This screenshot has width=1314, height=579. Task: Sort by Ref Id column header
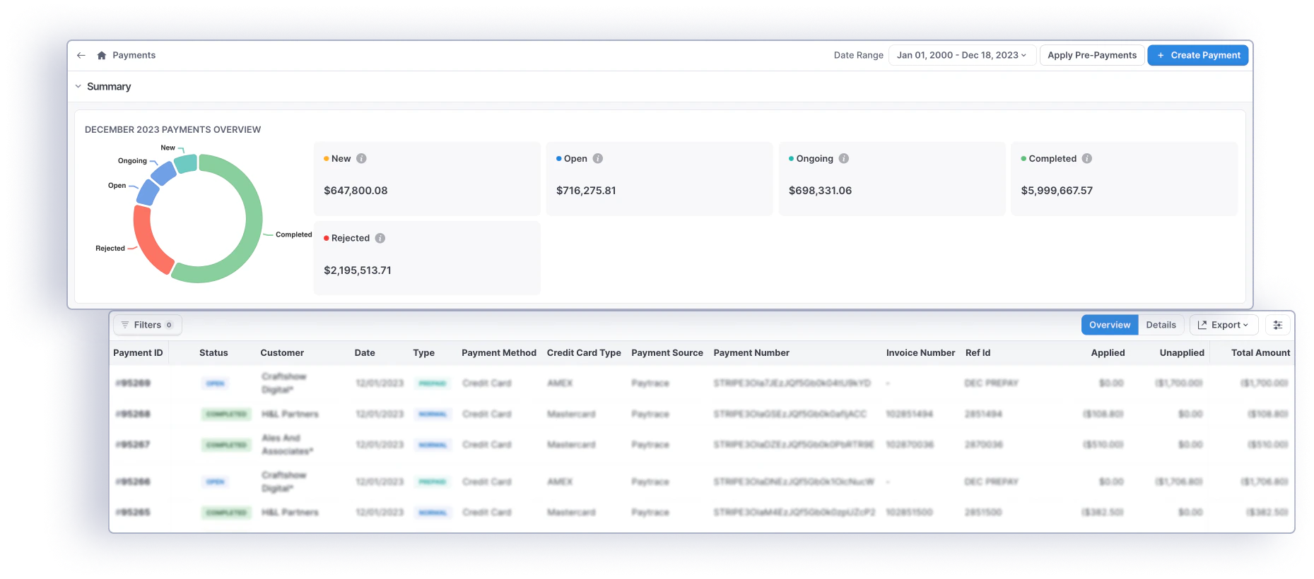coord(978,353)
